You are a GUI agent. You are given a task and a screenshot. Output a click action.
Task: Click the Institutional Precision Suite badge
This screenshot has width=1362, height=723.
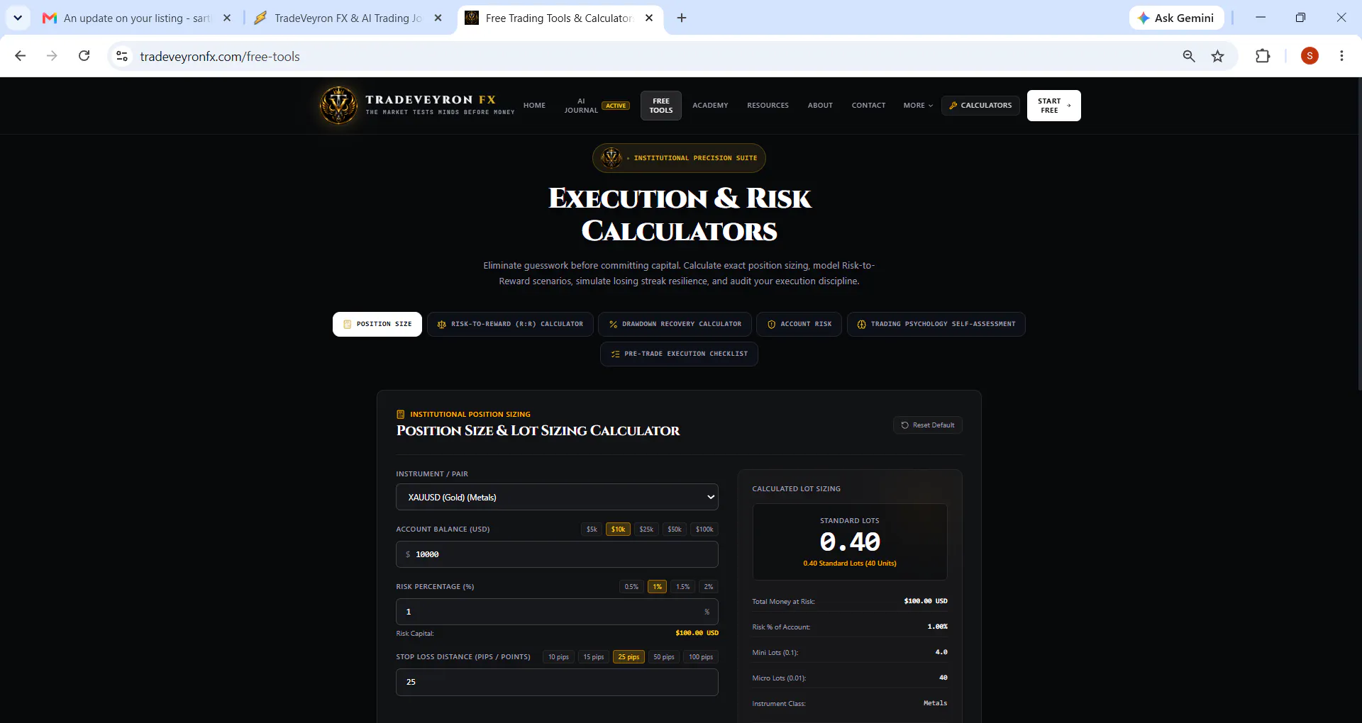coord(679,158)
